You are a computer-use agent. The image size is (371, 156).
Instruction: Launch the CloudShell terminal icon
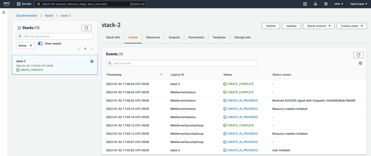(305, 4)
